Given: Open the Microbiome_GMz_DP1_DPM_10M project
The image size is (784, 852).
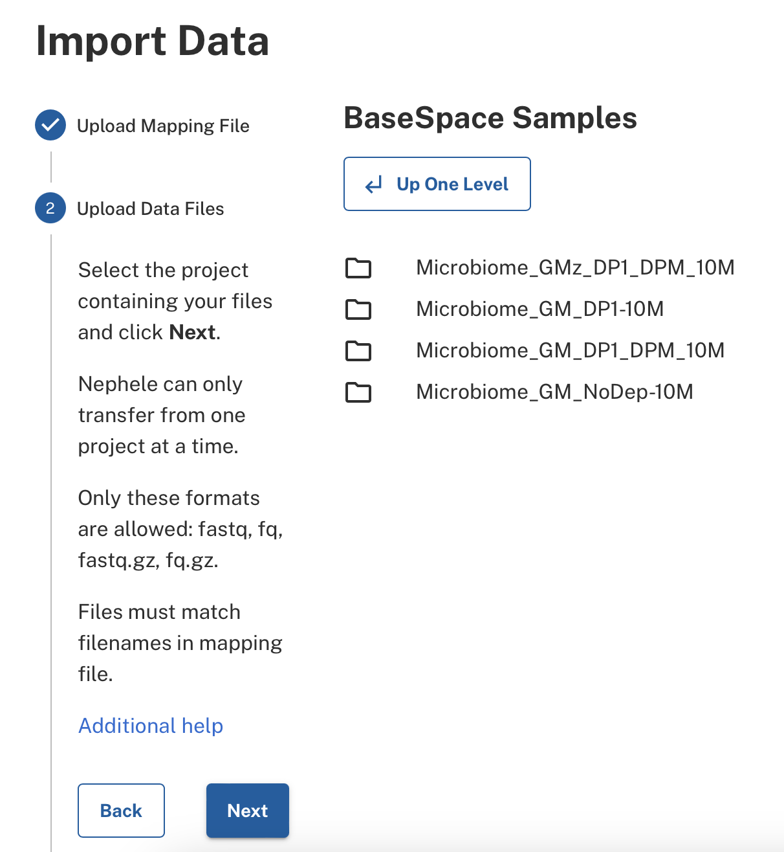Looking at the screenshot, I should [x=575, y=267].
